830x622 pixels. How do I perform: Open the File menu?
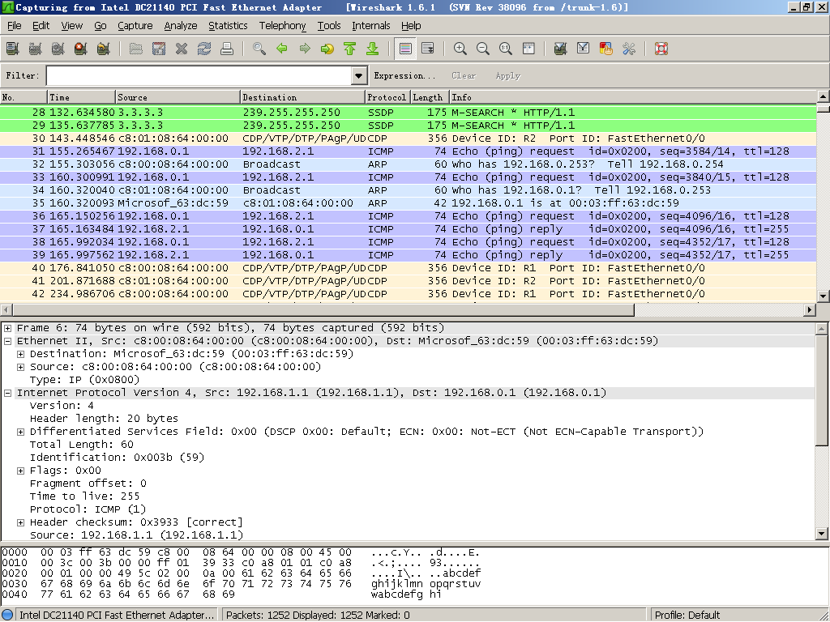[x=15, y=25]
